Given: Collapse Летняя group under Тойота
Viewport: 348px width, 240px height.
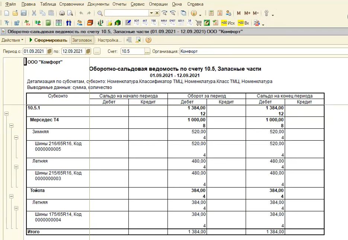Looking at the screenshot, I should click(16, 208).
